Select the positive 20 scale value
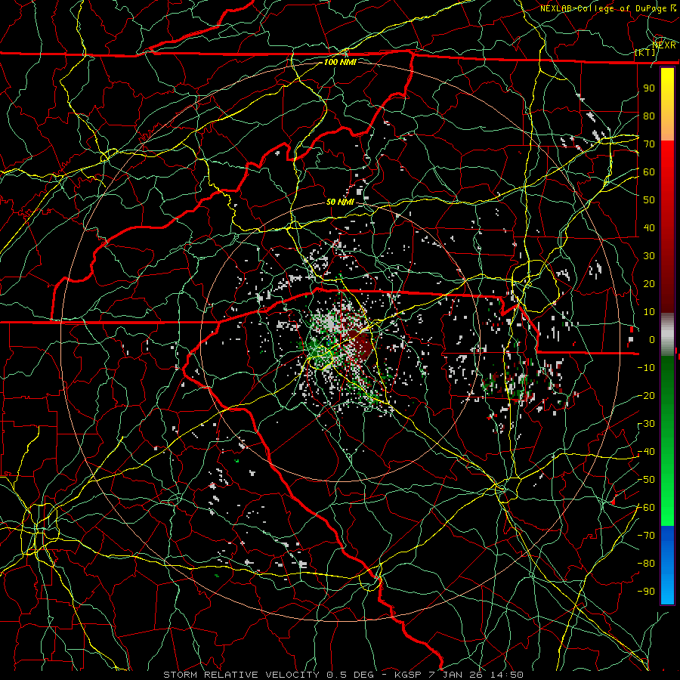680x680 pixels. coord(649,283)
